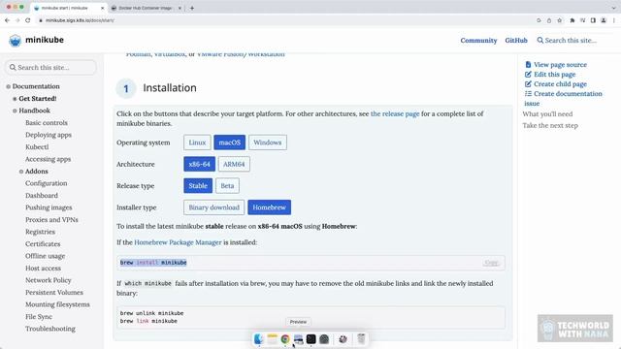Open the GitHub header link
The width and height of the screenshot is (621, 349).
[516, 41]
